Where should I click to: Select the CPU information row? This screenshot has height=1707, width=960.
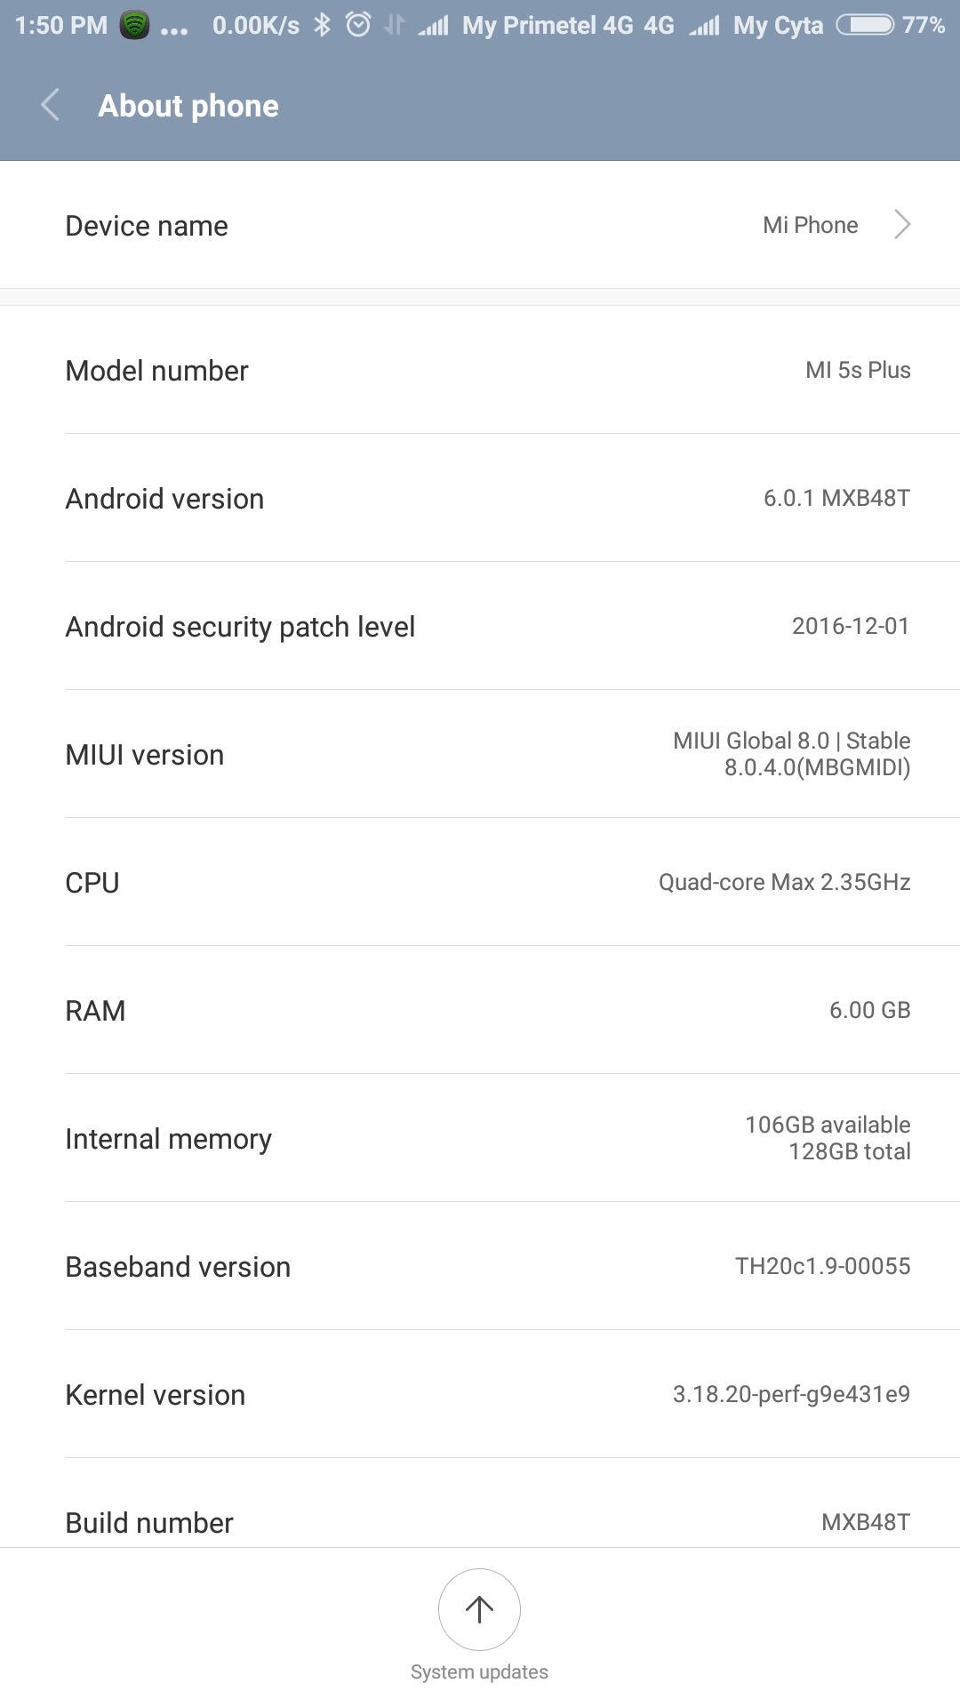480,882
